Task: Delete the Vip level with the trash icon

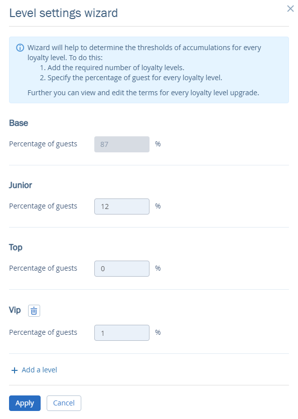Action: point(34,311)
